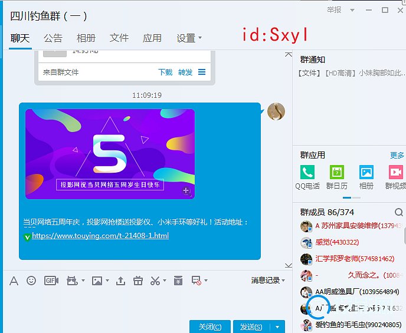Expand the cat sticker dropdown arrow
406x333 pixels.
tap(83, 281)
